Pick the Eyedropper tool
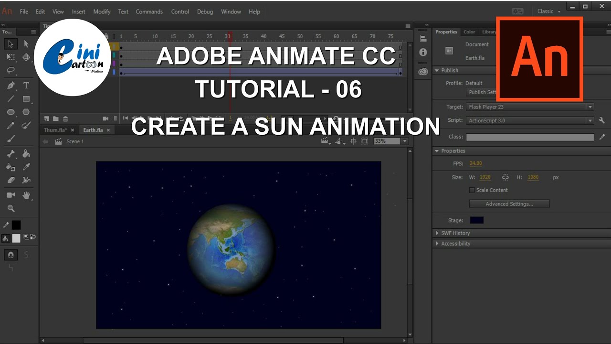This screenshot has width=611, height=344. (26, 167)
